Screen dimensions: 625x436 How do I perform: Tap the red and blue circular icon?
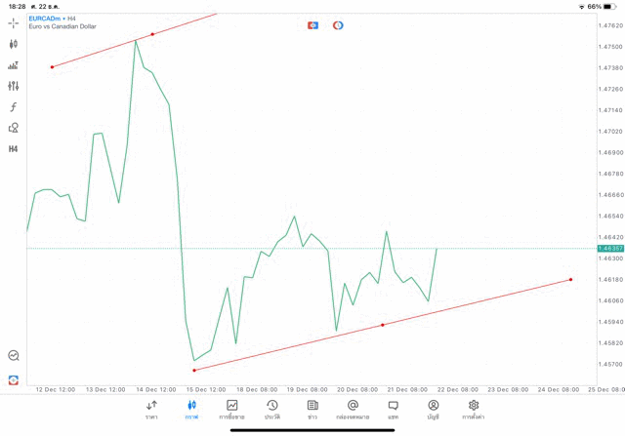(x=338, y=25)
